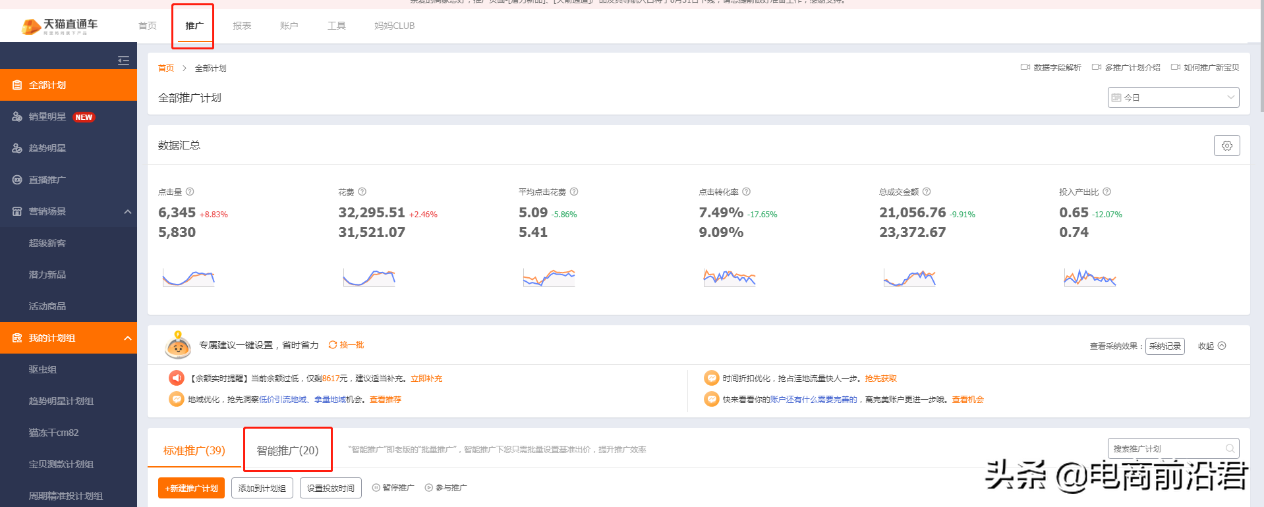Click 参与推广 to resume promotion
1264x507 pixels.
tap(446, 488)
